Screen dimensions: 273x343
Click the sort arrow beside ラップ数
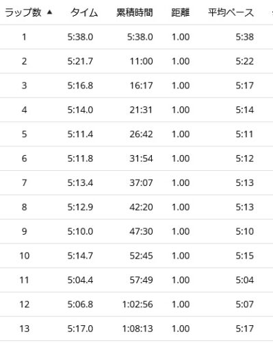pyautogui.click(x=49, y=12)
